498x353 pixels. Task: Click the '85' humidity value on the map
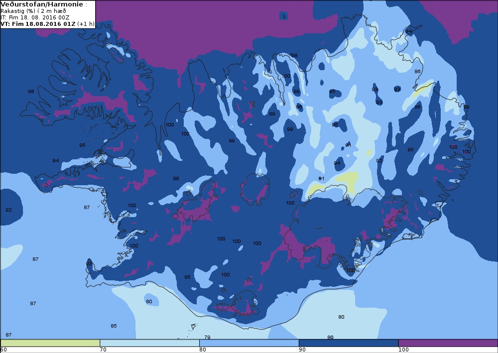pyautogui.click(x=114, y=326)
